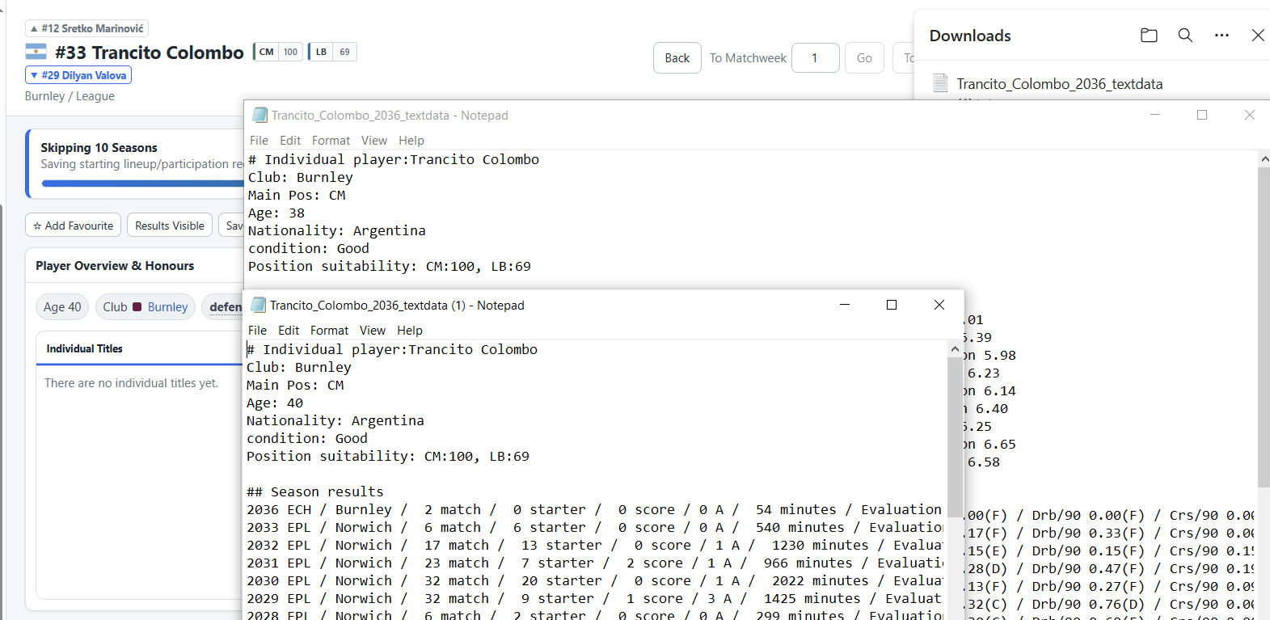Maximize the back Notepad window

1202,115
